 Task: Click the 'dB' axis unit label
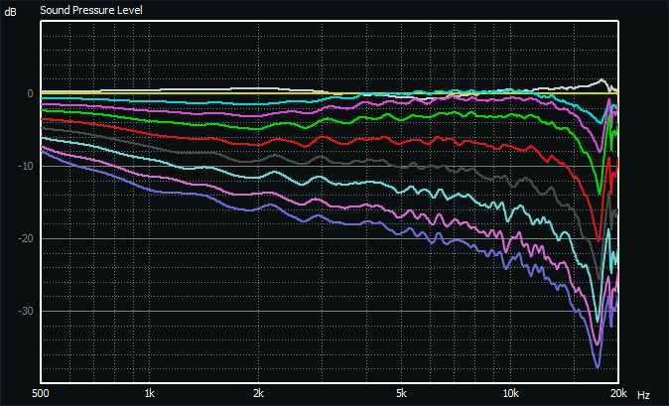pos(10,12)
